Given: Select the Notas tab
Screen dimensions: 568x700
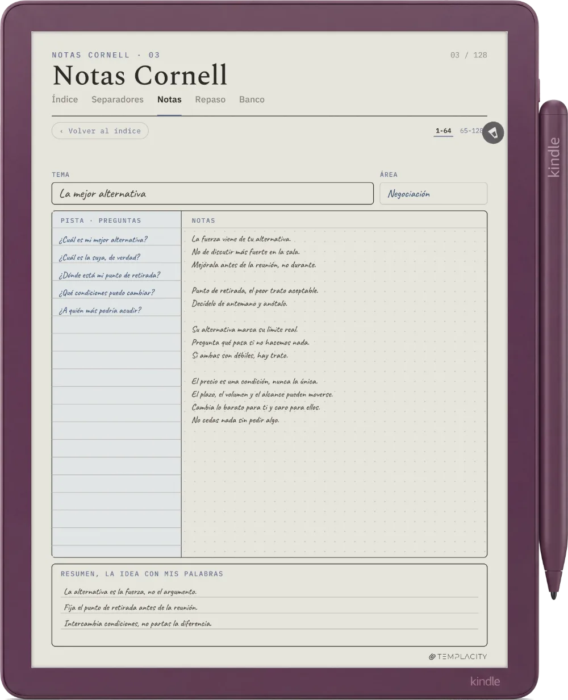Looking at the screenshot, I should pyautogui.click(x=169, y=99).
